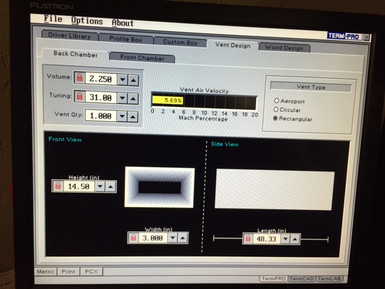The width and height of the screenshot is (385, 289).
Task: Switch to the Custom Box tab
Action: [x=180, y=42]
